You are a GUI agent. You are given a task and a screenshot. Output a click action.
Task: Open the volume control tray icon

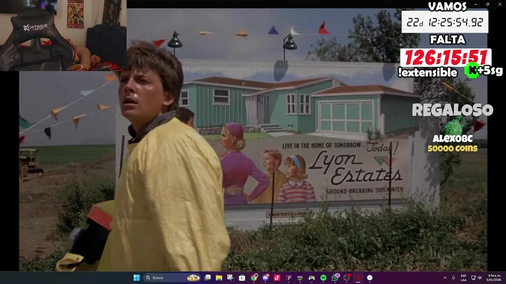click(x=480, y=278)
